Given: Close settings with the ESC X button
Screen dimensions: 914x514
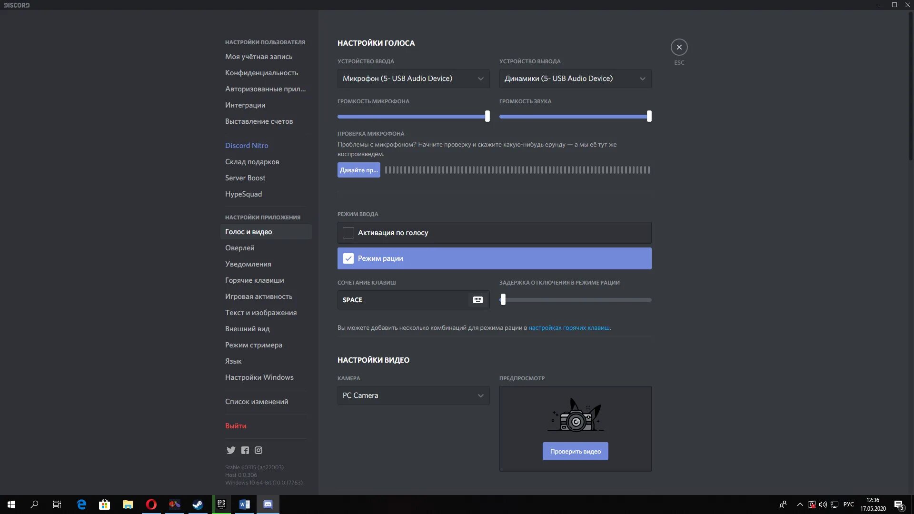Looking at the screenshot, I should click(x=679, y=47).
